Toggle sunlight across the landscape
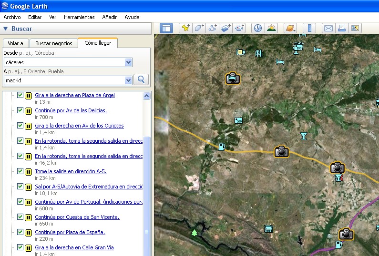Image resolution: width=379 pixels, height=256 pixels. [x=271, y=28]
